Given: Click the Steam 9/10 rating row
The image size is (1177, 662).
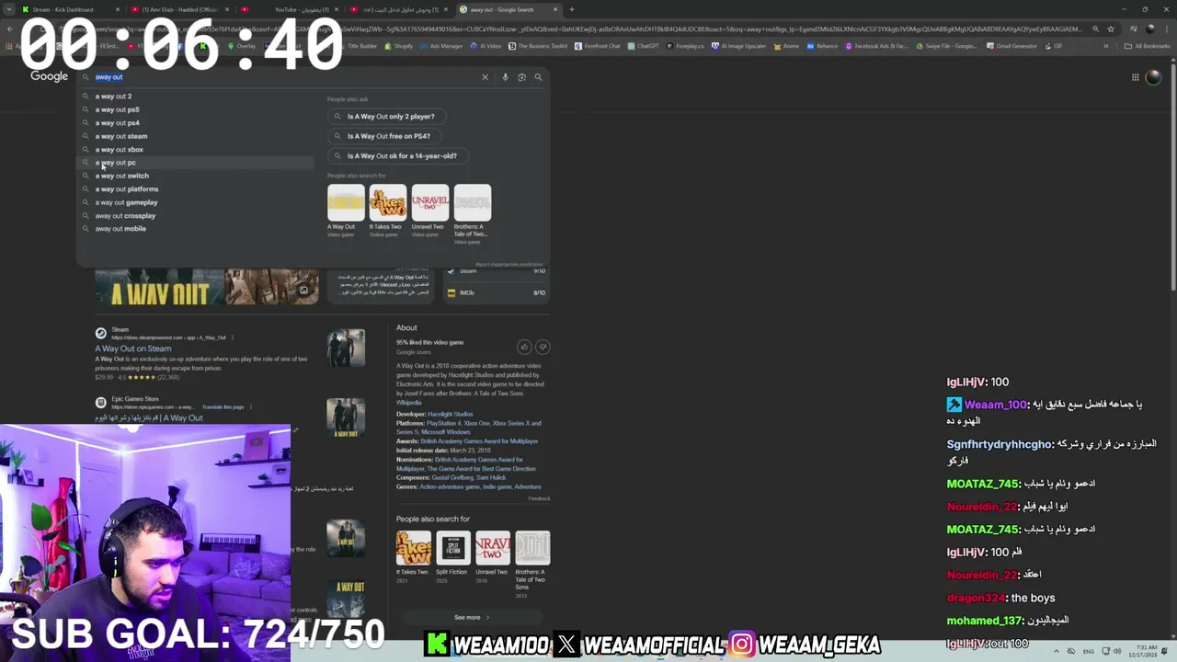Looking at the screenshot, I should click(496, 271).
